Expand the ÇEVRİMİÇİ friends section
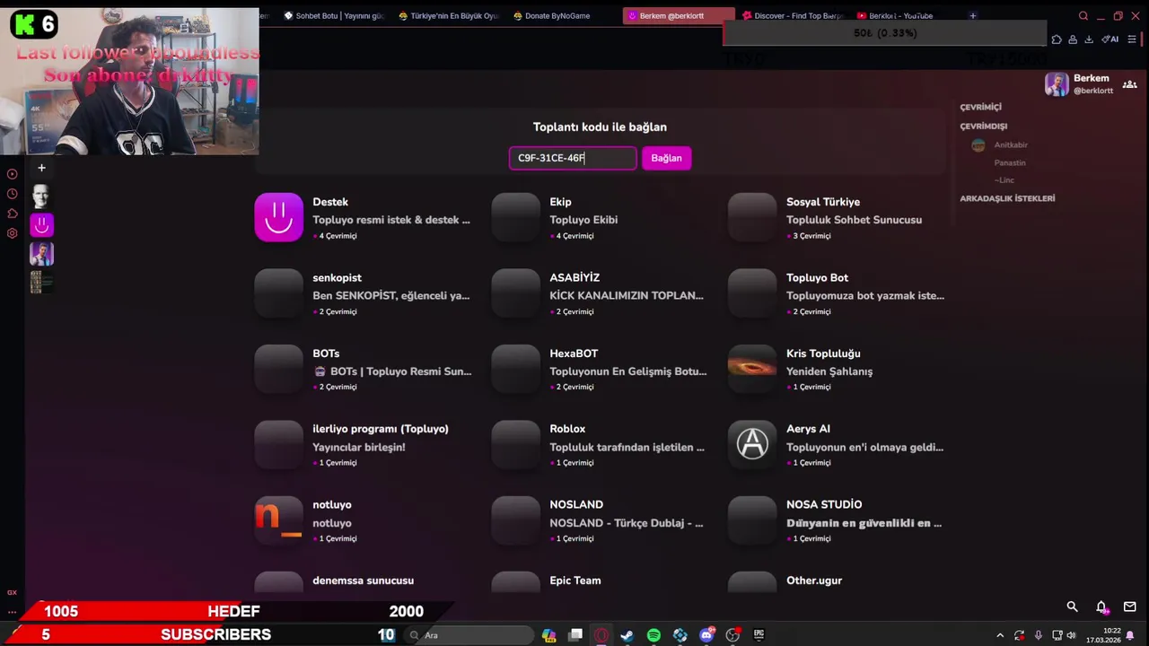 click(980, 107)
